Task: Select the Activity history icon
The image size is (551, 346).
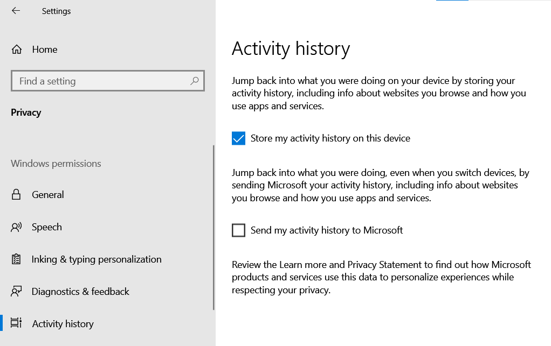Action: (16, 323)
